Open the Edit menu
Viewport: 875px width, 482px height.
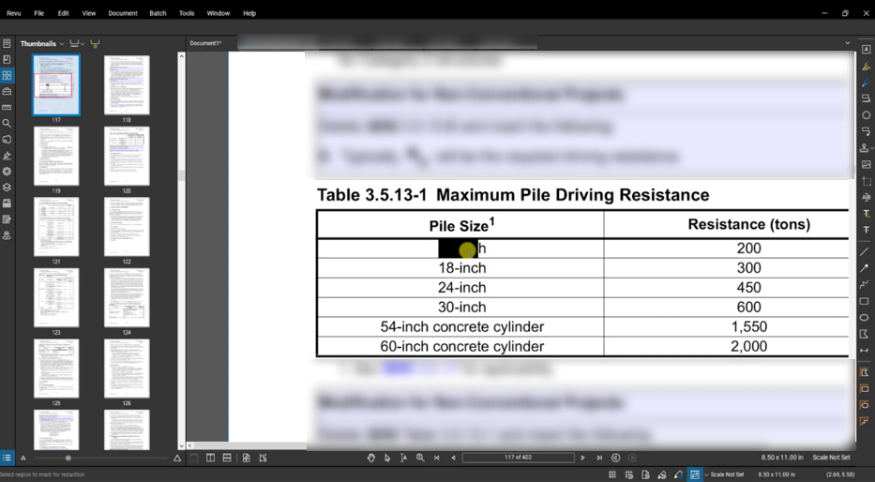[x=64, y=13]
